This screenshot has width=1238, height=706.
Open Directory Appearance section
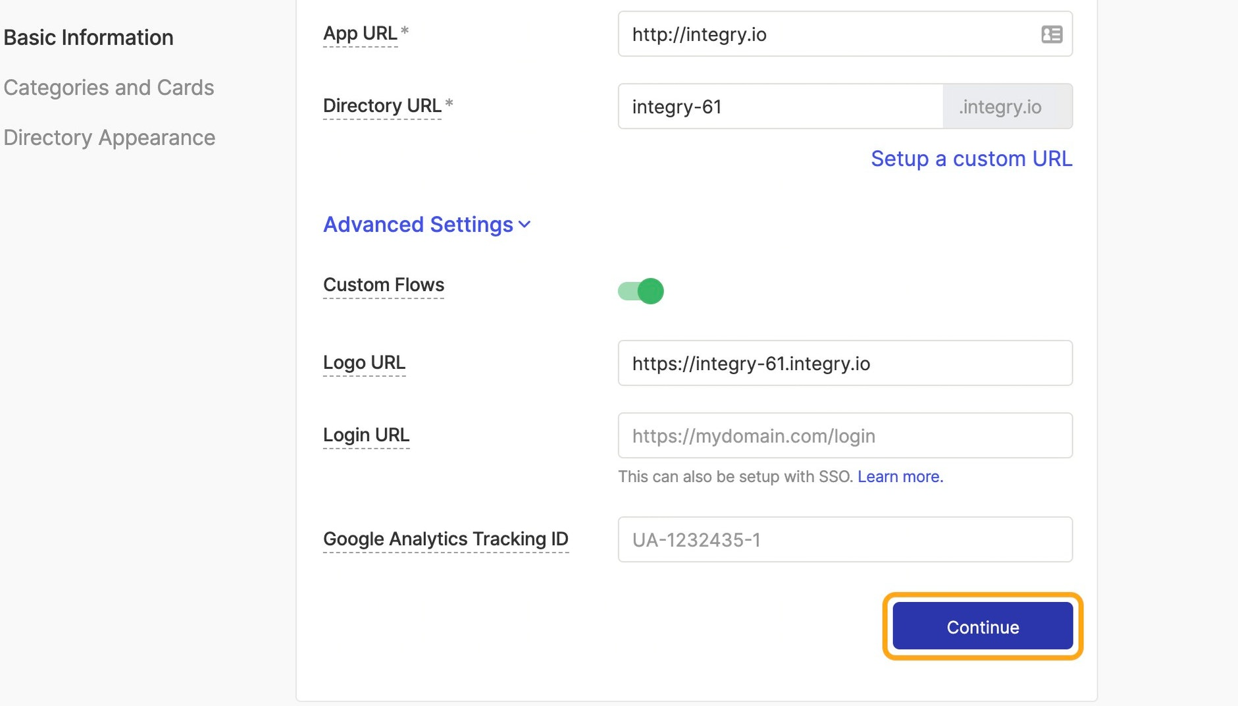pos(110,138)
